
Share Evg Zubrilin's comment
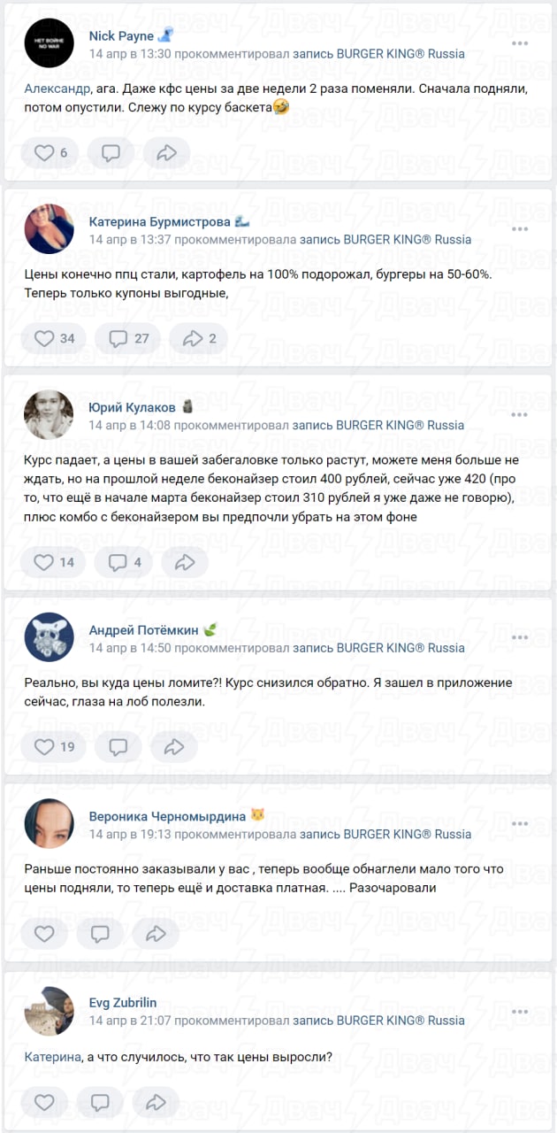tap(156, 1102)
